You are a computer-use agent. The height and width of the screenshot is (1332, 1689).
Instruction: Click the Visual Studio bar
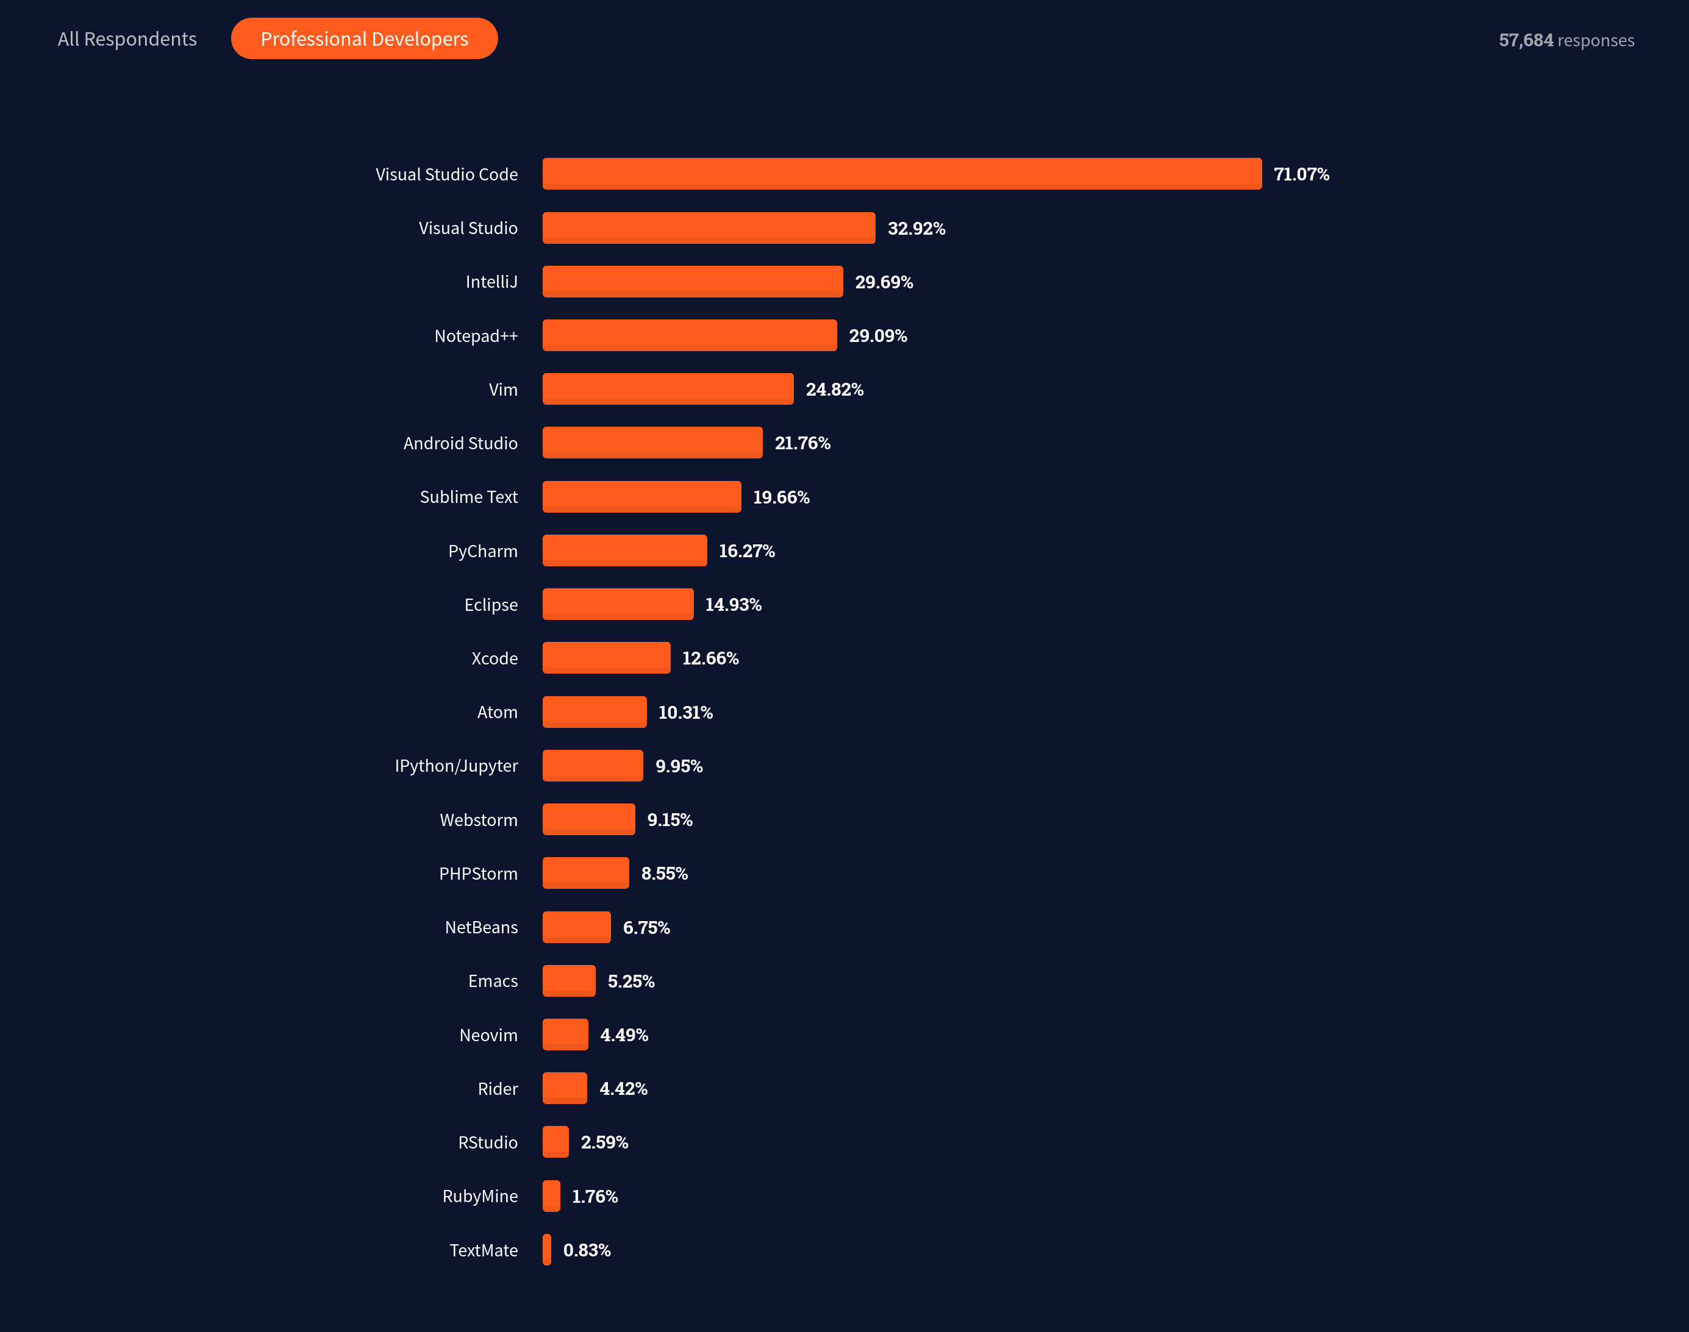coord(709,228)
